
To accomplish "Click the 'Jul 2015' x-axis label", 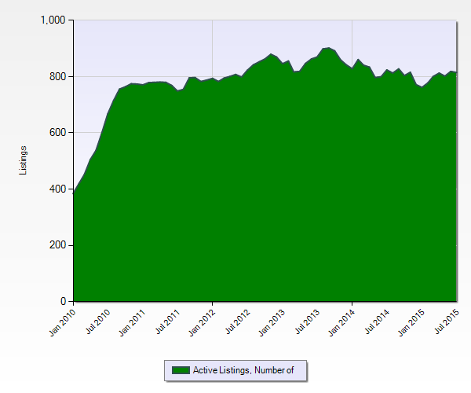I will point(447,321).
